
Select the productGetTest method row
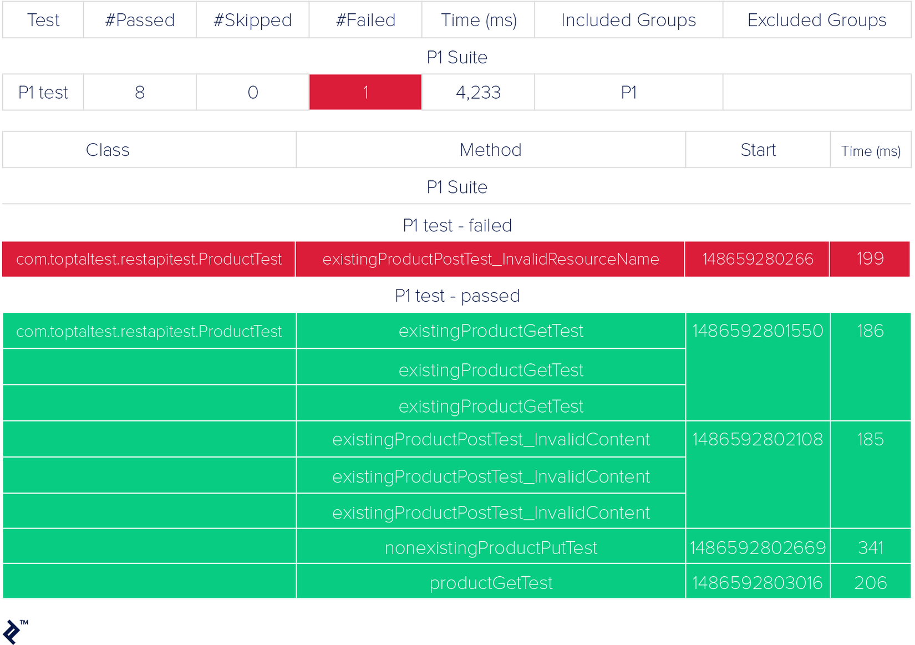coord(491,583)
